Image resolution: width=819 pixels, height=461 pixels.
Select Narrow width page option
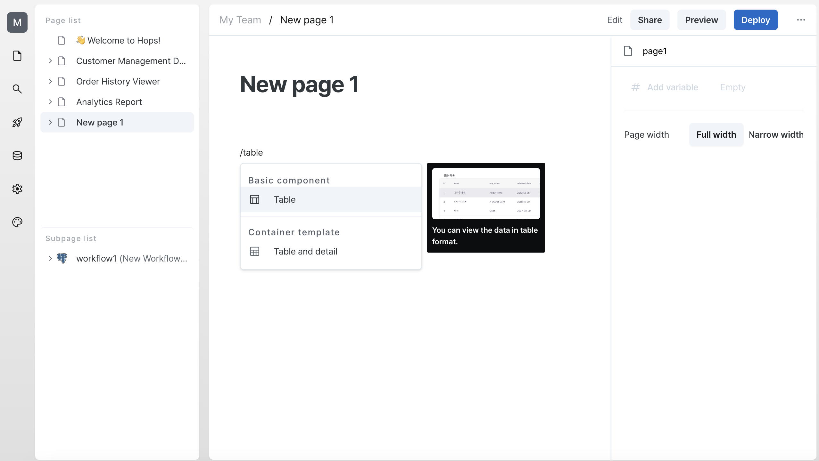(776, 134)
